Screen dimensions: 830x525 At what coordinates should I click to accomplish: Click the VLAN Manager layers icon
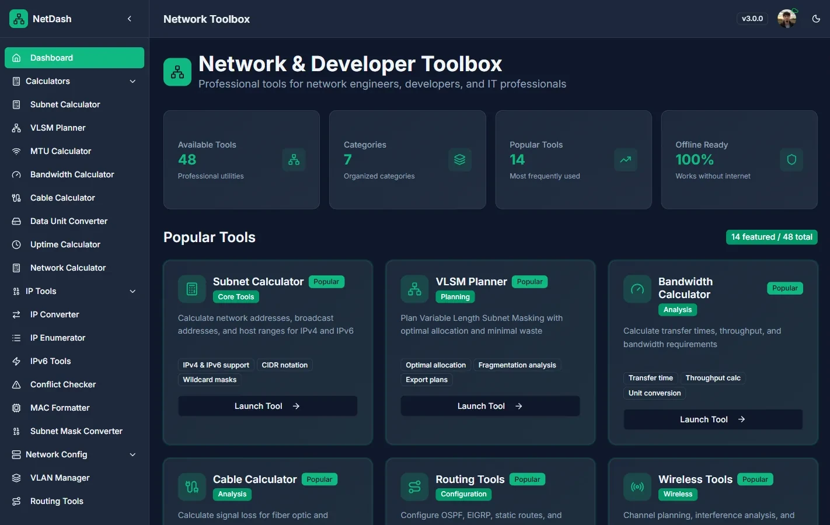[x=16, y=478]
